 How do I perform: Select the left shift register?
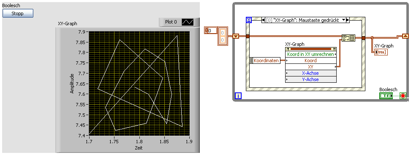pos(236,36)
